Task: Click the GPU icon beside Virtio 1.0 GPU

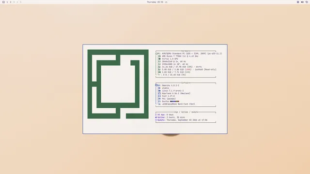Action: tap(159, 59)
